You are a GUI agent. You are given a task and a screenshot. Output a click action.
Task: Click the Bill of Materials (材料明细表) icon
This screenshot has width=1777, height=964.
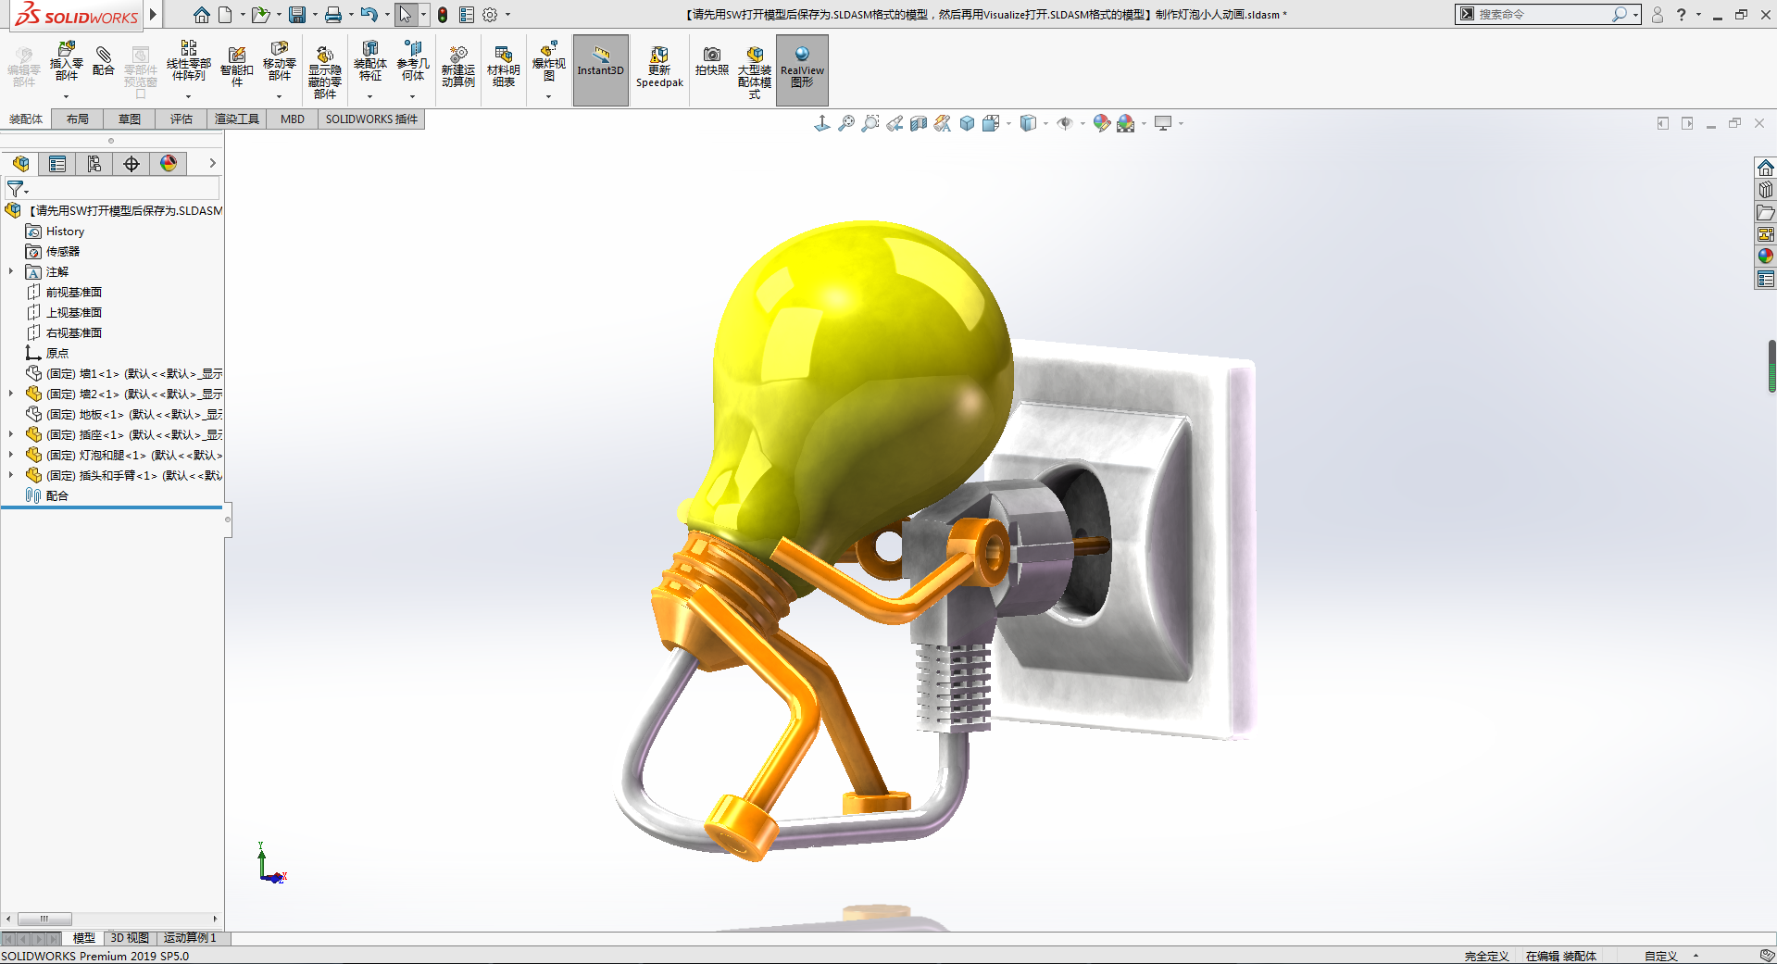503,67
